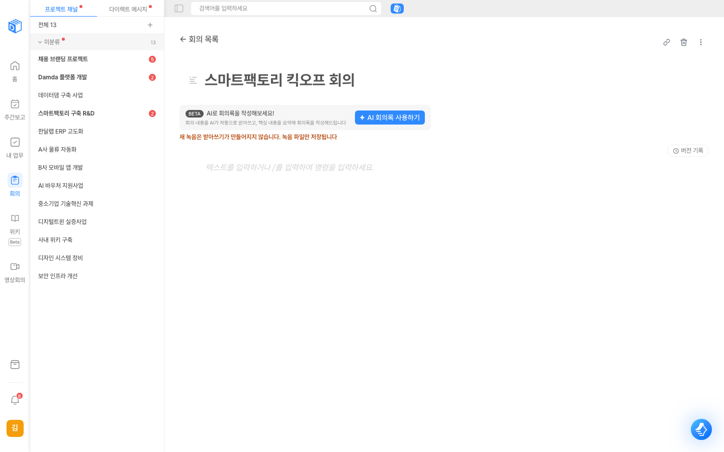Open the 스마트팩토리 구축 R&D channel
Viewport: 724px width, 452px height.
pyautogui.click(x=97, y=114)
